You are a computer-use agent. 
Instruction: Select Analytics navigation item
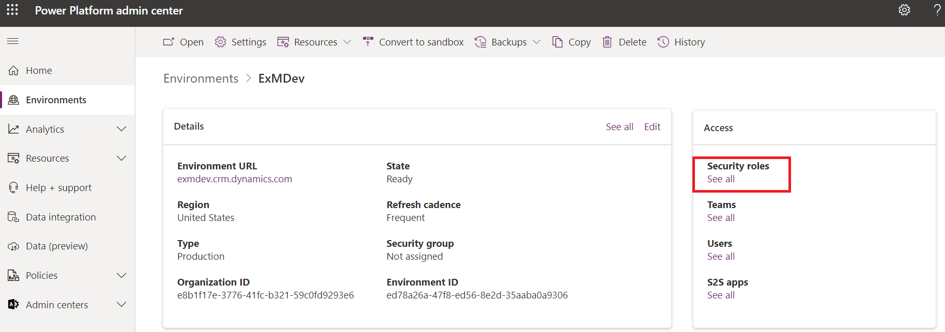pyautogui.click(x=68, y=129)
